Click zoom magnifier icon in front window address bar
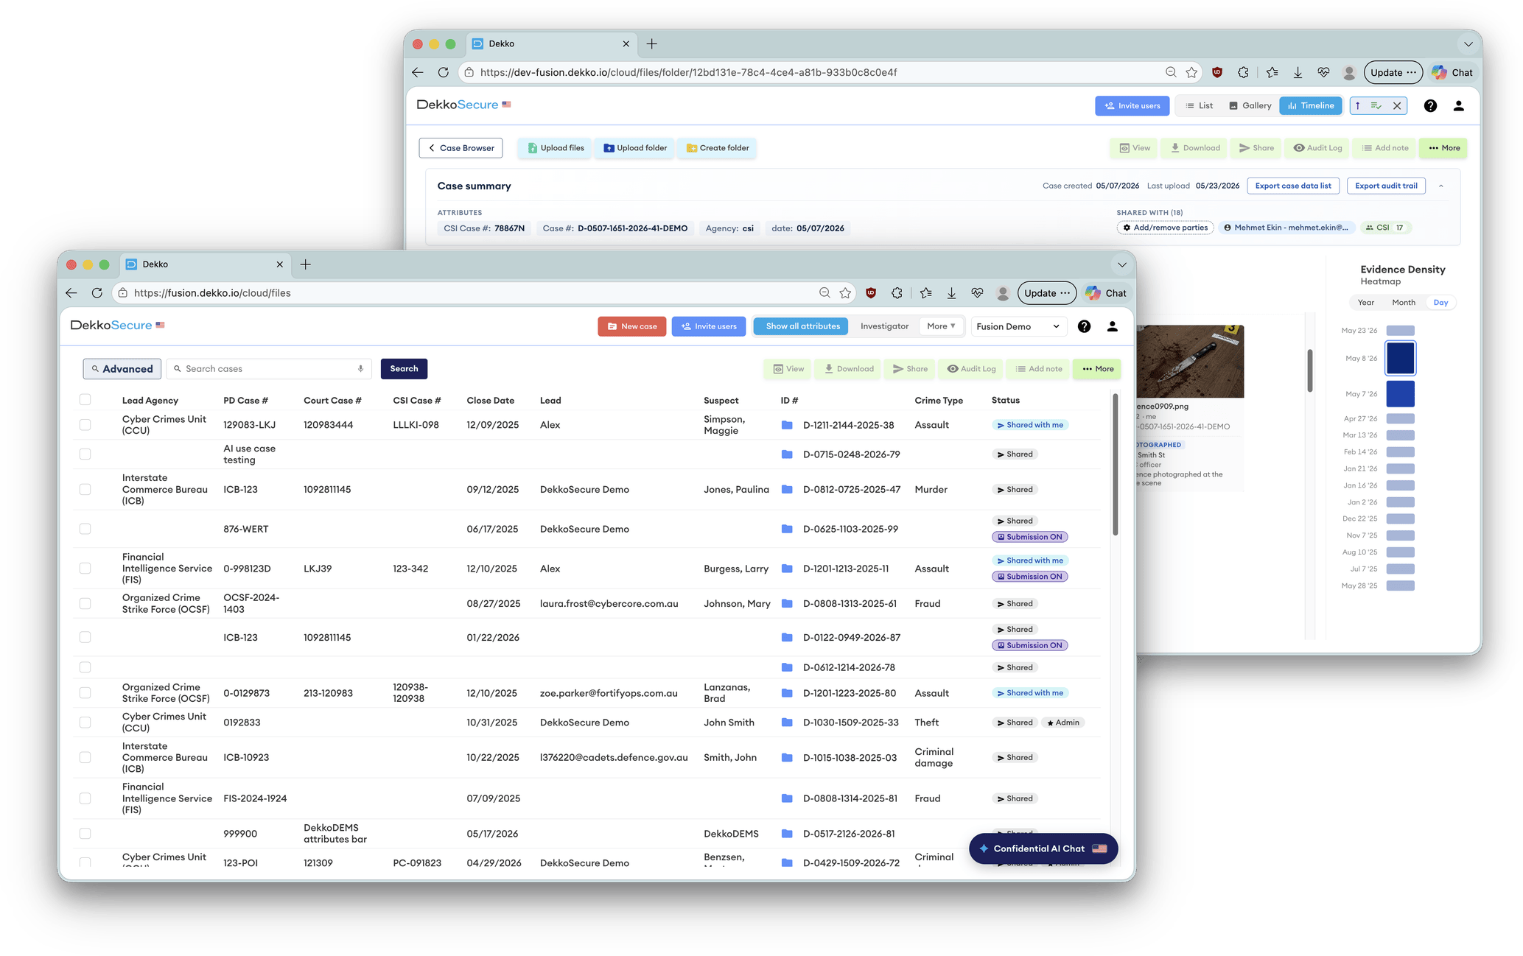 [x=824, y=293]
